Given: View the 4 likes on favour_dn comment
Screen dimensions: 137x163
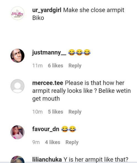Looking at the screenshot, I should tap(52, 142).
